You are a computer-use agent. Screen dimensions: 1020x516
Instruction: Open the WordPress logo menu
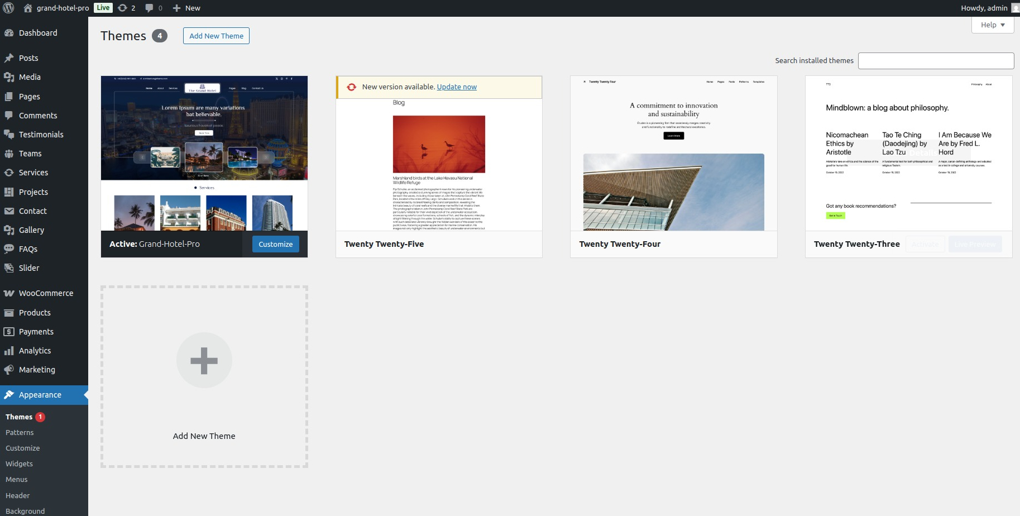(8, 8)
